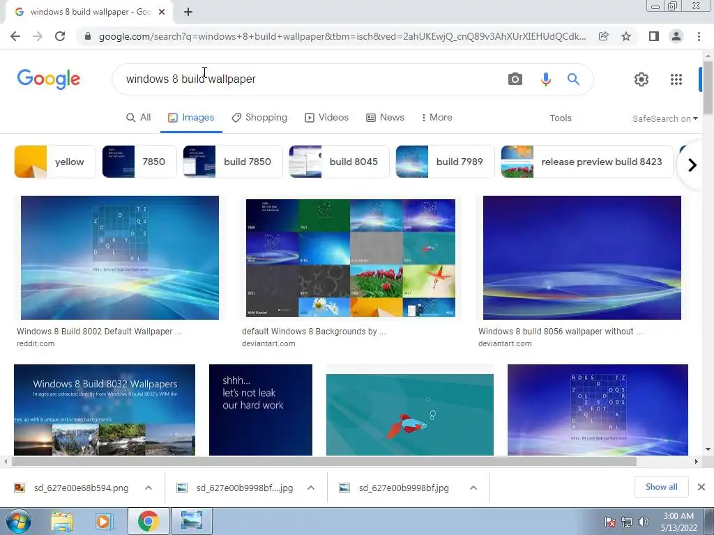Open the shhh let's not leak image
The image size is (714, 535).
(261, 410)
